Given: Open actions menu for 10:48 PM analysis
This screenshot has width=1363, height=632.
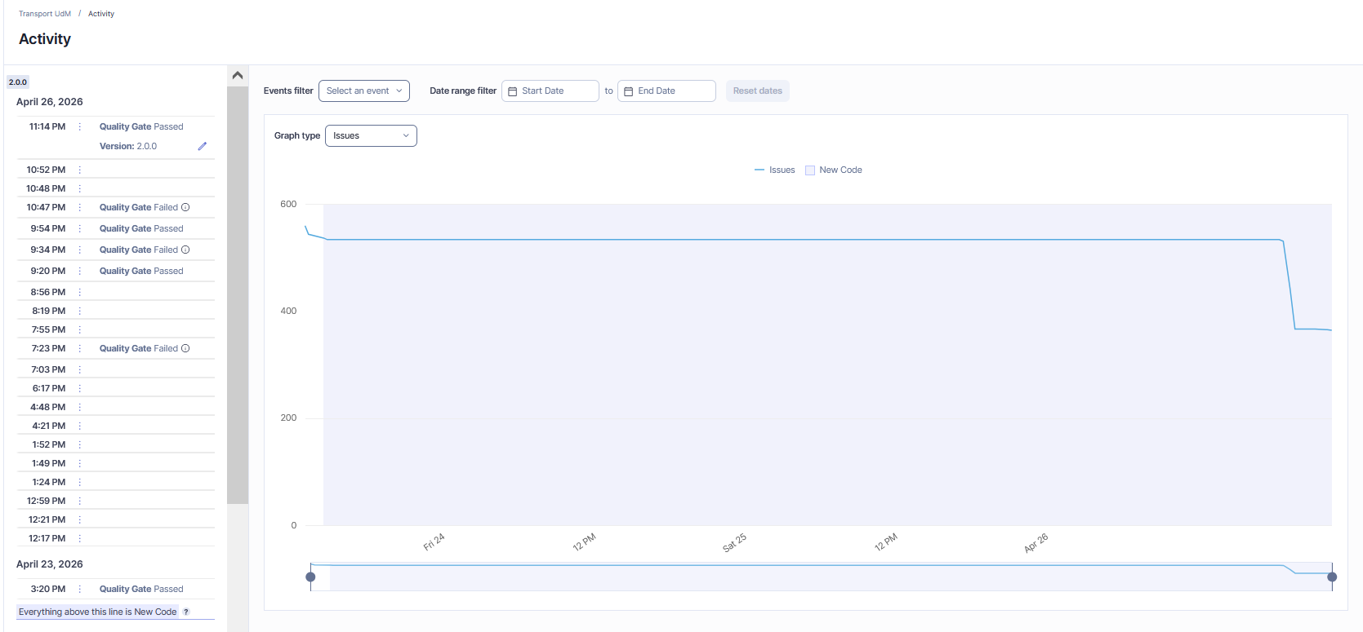Looking at the screenshot, I should pos(79,188).
